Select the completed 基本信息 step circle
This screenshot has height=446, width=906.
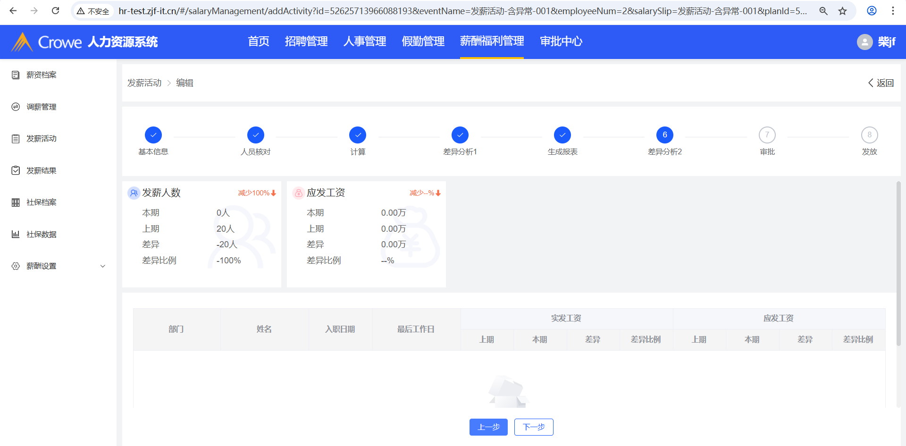[153, 135]
